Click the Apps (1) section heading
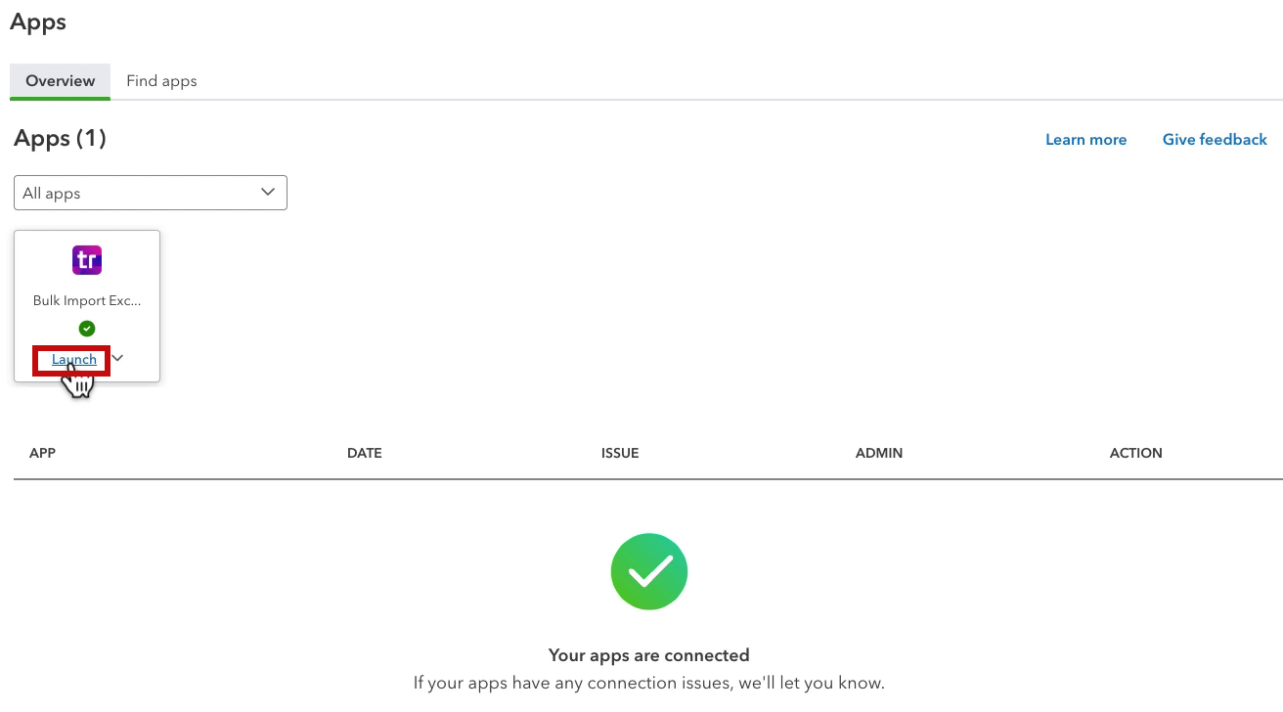 (x=60, y=139)
